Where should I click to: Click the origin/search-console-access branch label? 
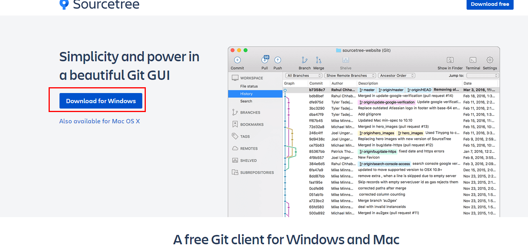[385, 164]
